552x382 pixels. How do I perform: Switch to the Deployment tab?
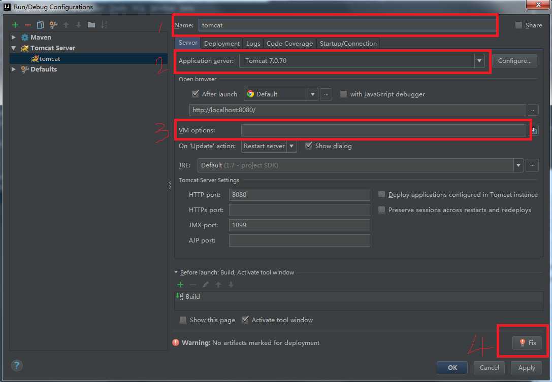coord(222,44)
